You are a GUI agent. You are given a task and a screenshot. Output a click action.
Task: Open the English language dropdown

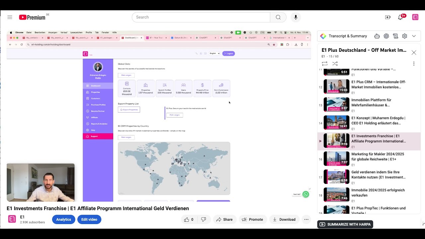[214, 53]
